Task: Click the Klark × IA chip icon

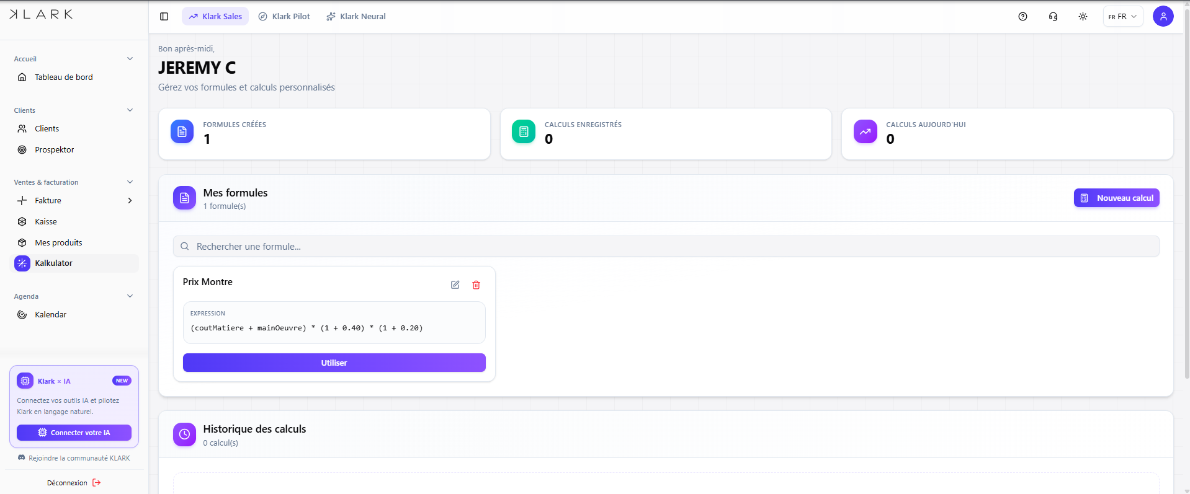Action: [x=25, y=381]
